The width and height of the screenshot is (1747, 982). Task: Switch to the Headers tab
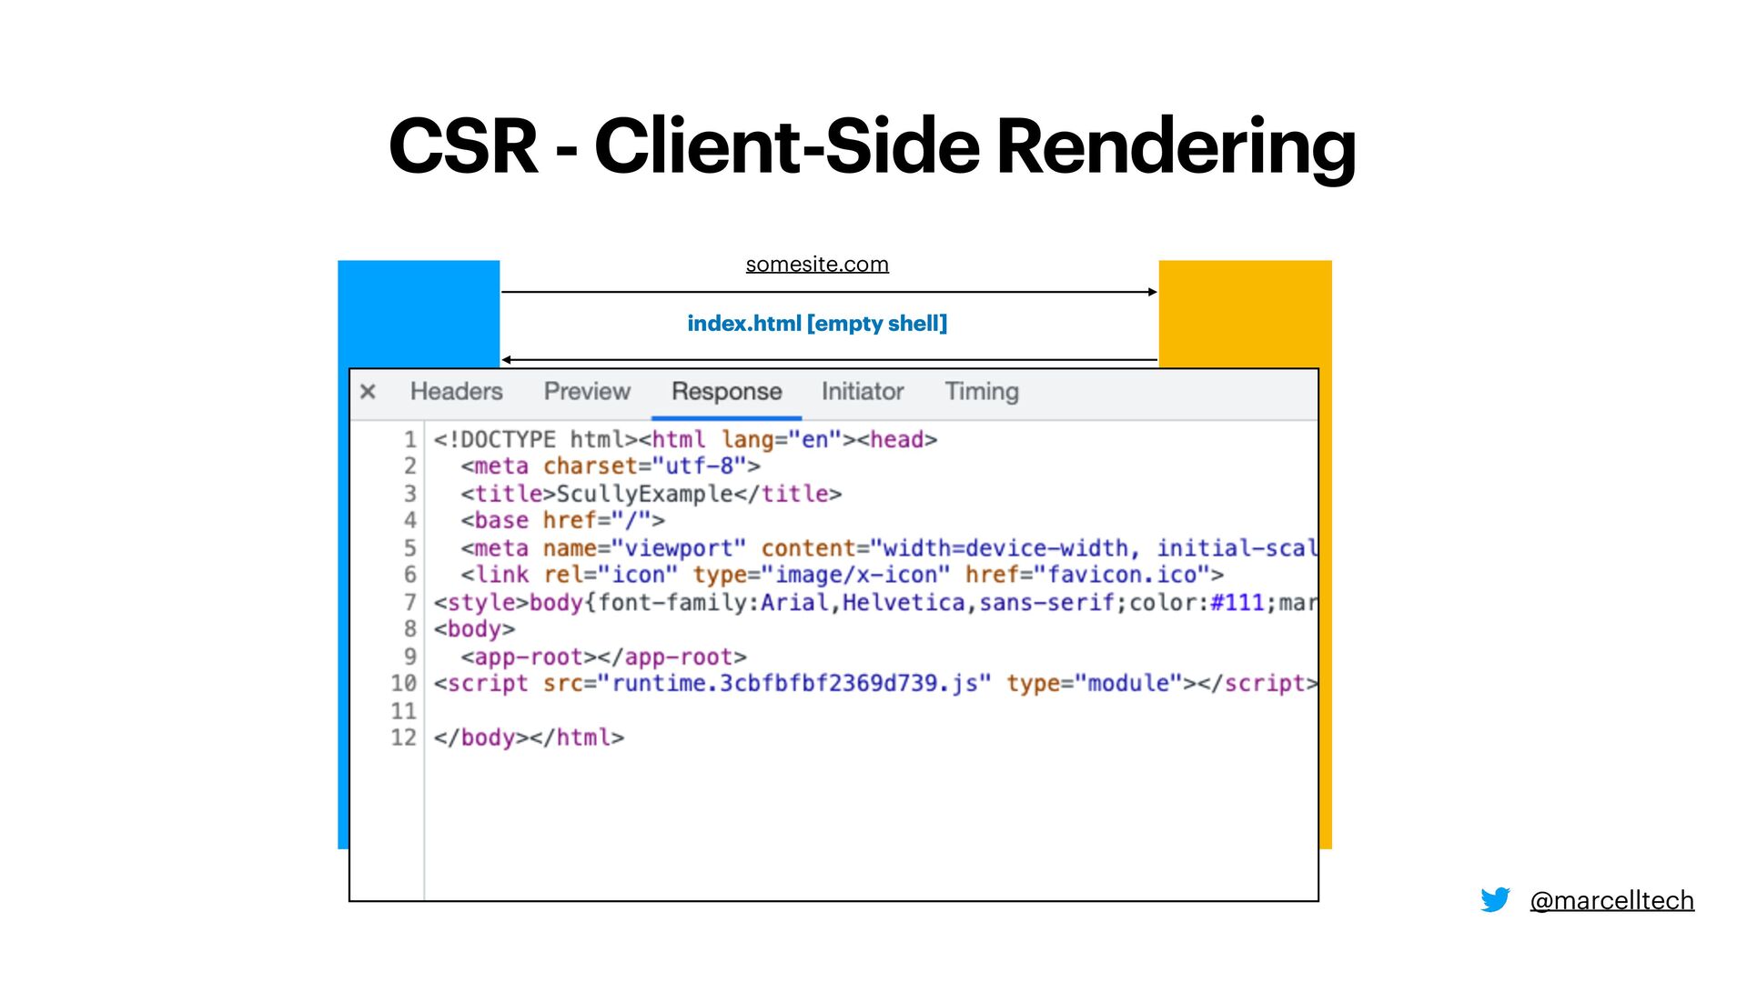[x=456, y=392]
